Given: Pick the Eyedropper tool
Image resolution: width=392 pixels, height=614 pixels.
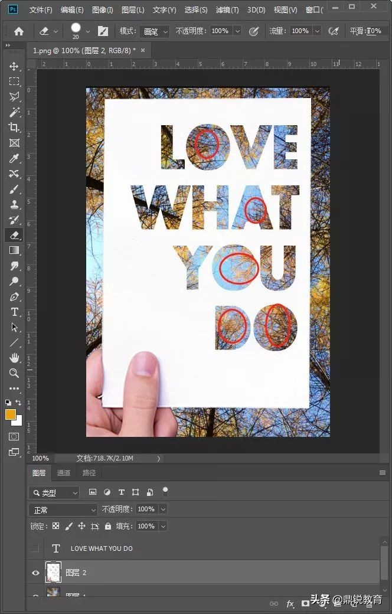Looking at the screenshot, I should 14,158.
